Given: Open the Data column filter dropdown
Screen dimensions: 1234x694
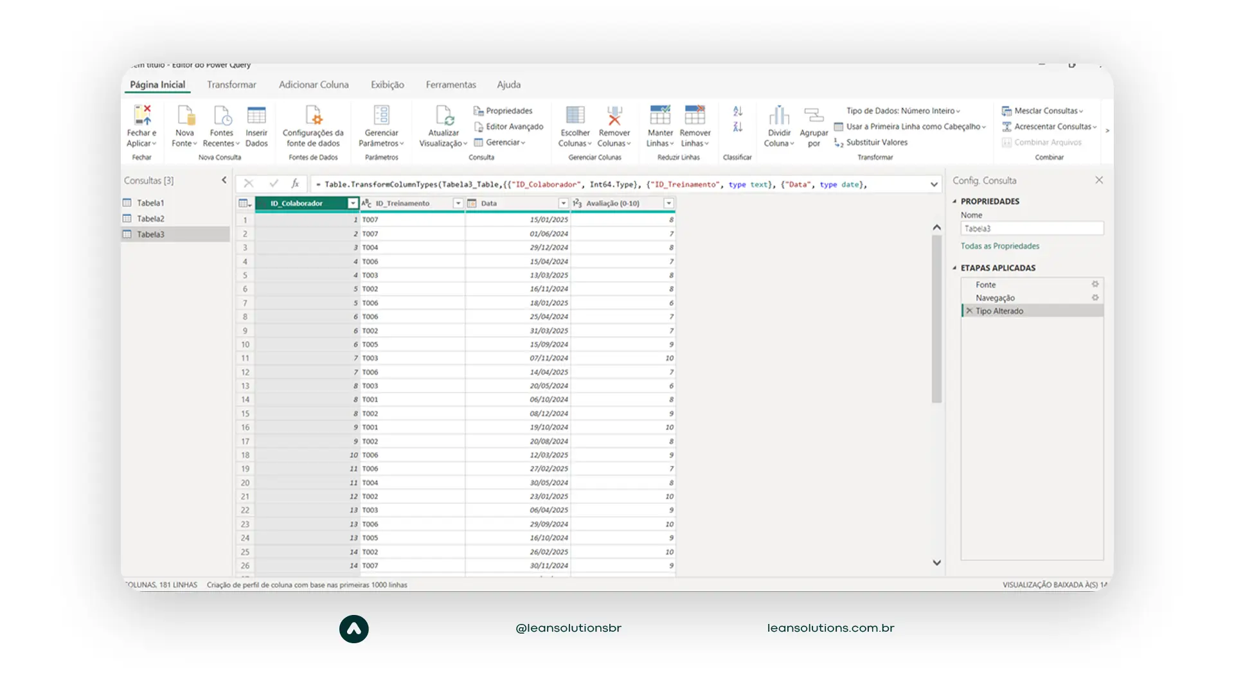Looking at the screenshot, I should click(563, 203).
